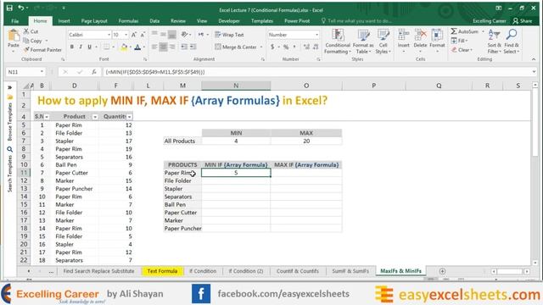This screenshot has height=305, width=543.
Task: Switch to the Page Layout tab
Action: pyautogui.click(x=94, y=20)
